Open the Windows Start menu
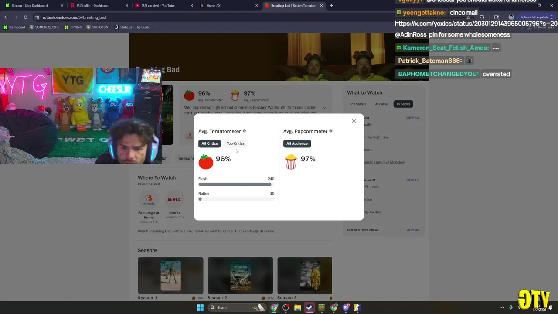This screenshot has height=314, width=558. [x=200, y=307]
